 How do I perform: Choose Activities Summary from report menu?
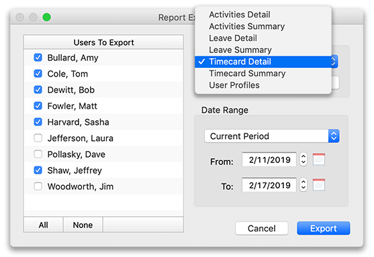click(x=263, y=26)
